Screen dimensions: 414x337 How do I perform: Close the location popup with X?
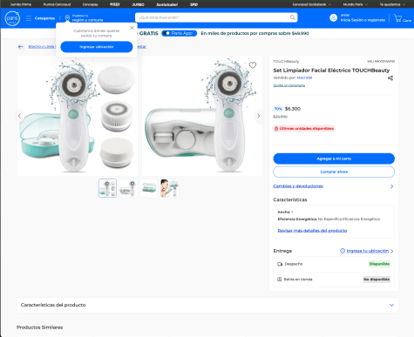click(x=132, y=28)
